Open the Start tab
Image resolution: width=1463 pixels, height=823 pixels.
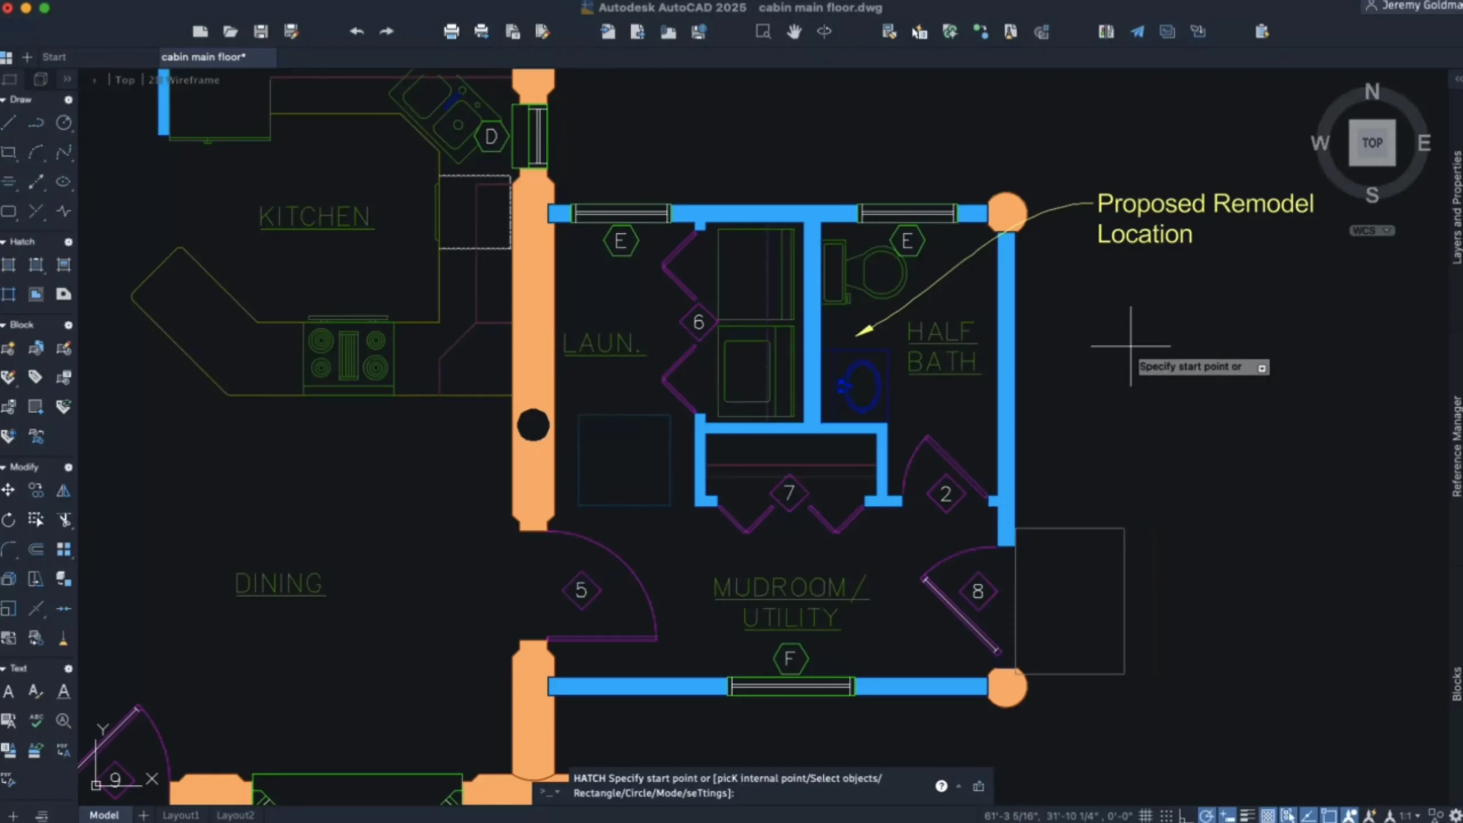click(54, 57)
